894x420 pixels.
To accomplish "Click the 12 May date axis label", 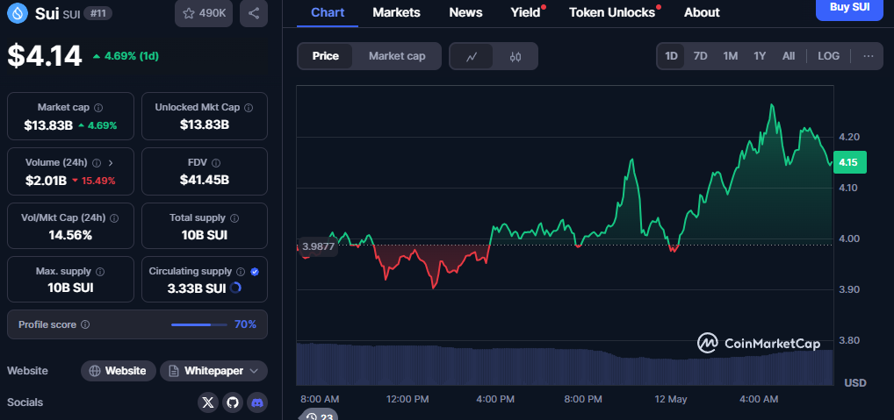I will pyautogui.click(x=671, y=399).
